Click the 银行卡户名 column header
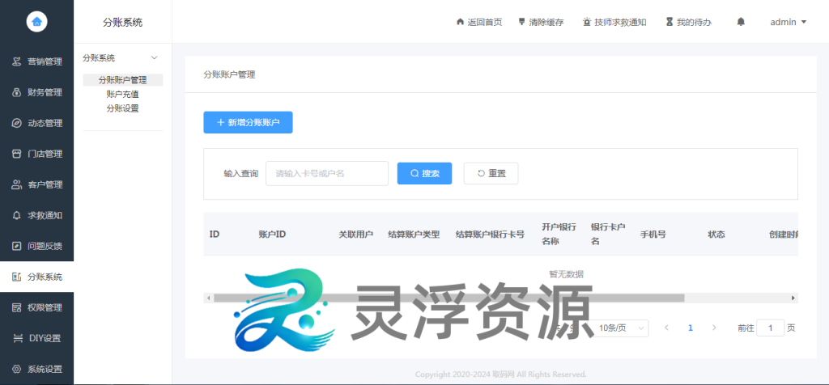 pyautogui.click(x=608, y=234)
